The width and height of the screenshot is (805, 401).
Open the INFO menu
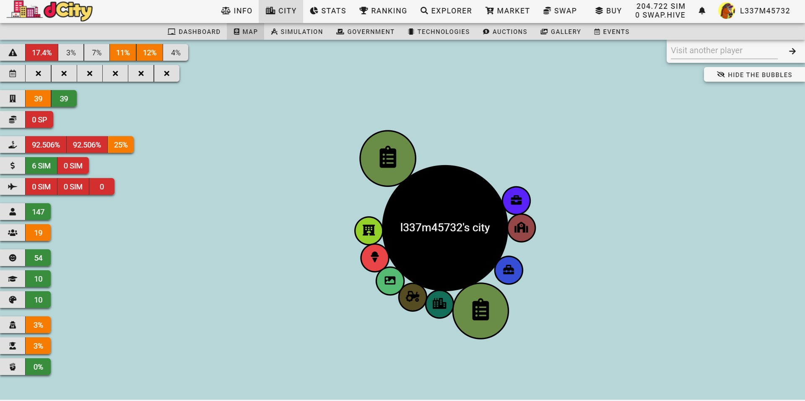237,11
